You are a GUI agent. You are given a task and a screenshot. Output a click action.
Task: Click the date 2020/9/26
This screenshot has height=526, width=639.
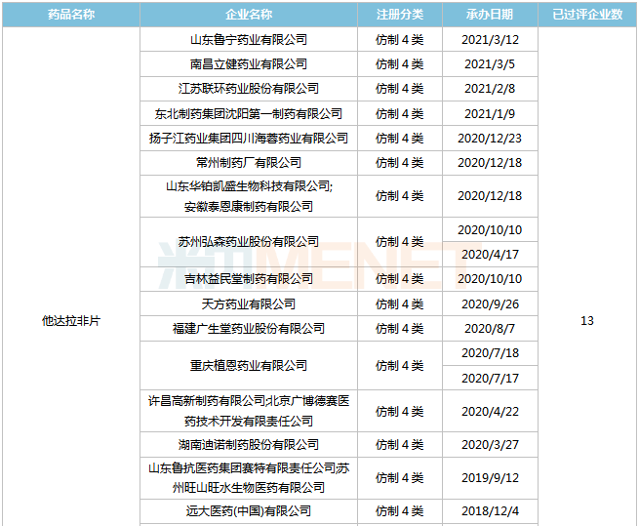coord(490,304)
